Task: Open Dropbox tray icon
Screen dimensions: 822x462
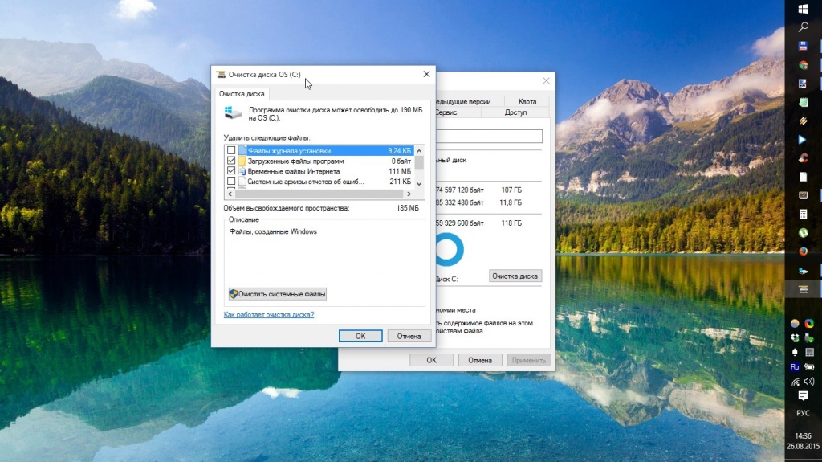Action: click(x=796, y=337)
